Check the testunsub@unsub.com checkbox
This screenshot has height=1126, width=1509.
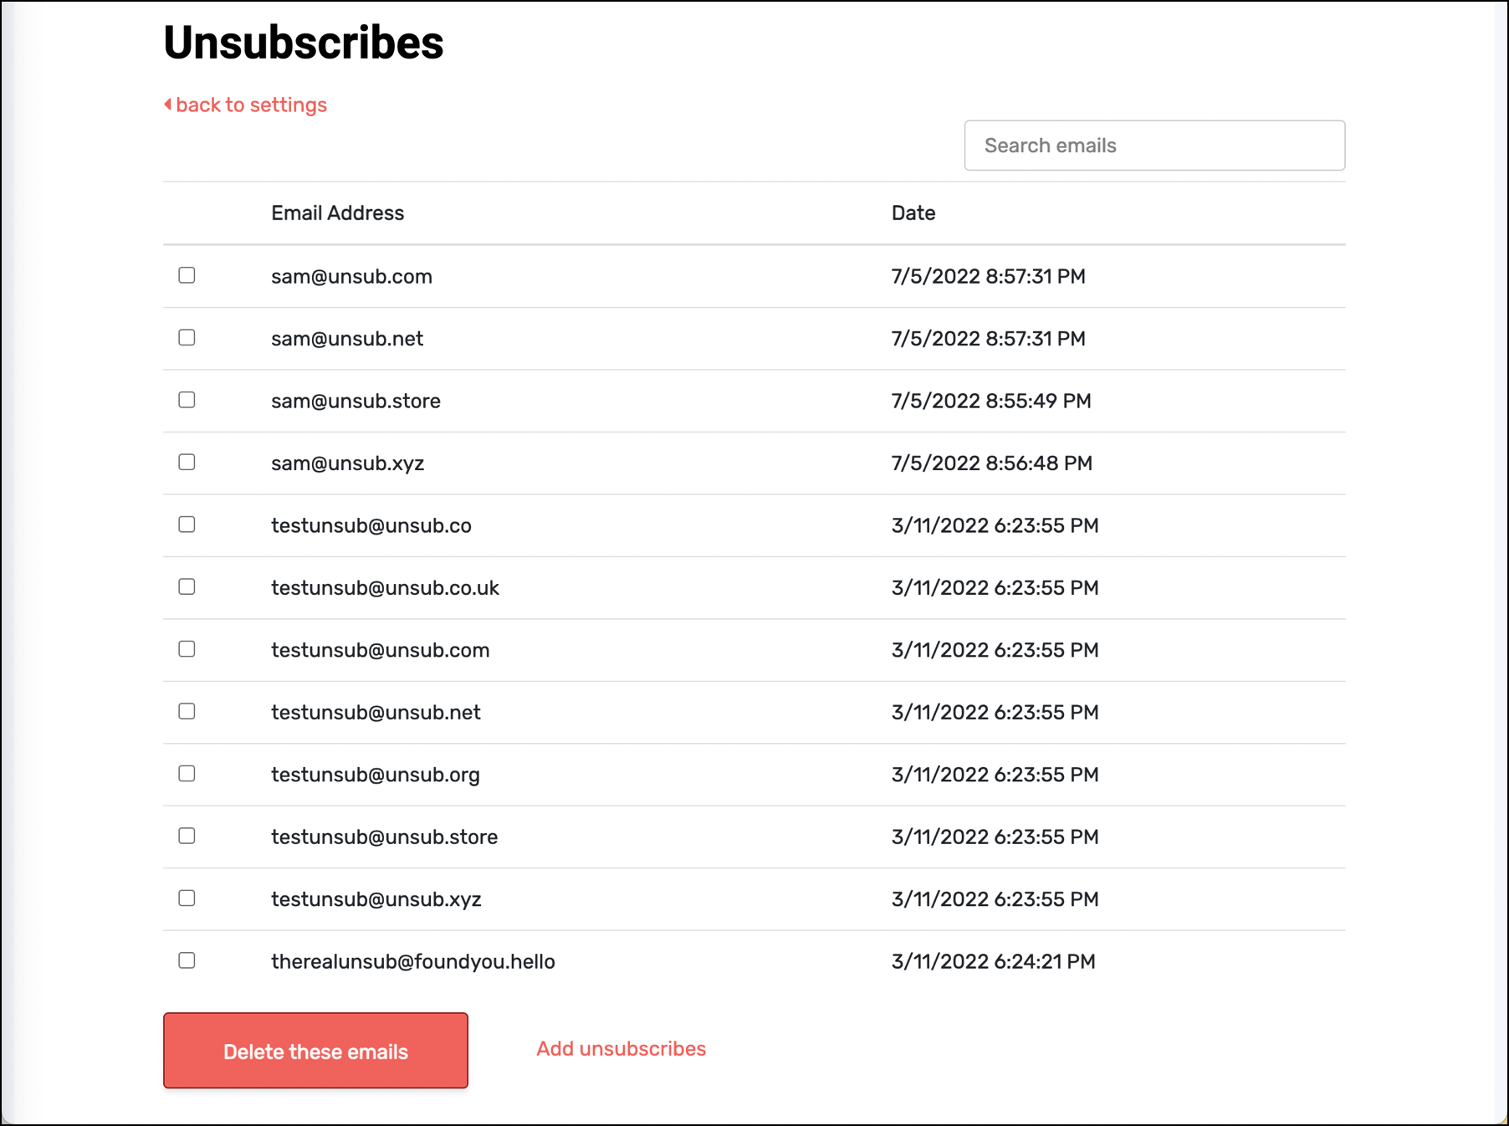coord(187,649)
